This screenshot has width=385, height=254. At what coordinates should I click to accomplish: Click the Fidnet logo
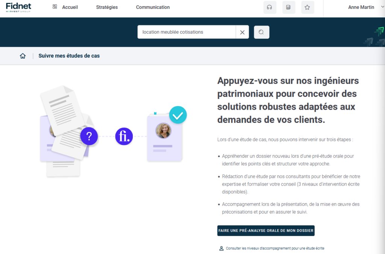click(18, 8)
